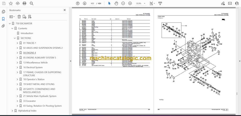Expand the 16 Electrical System bookmark
Viewport: 241px width, 116px height.
coord(17,67)
